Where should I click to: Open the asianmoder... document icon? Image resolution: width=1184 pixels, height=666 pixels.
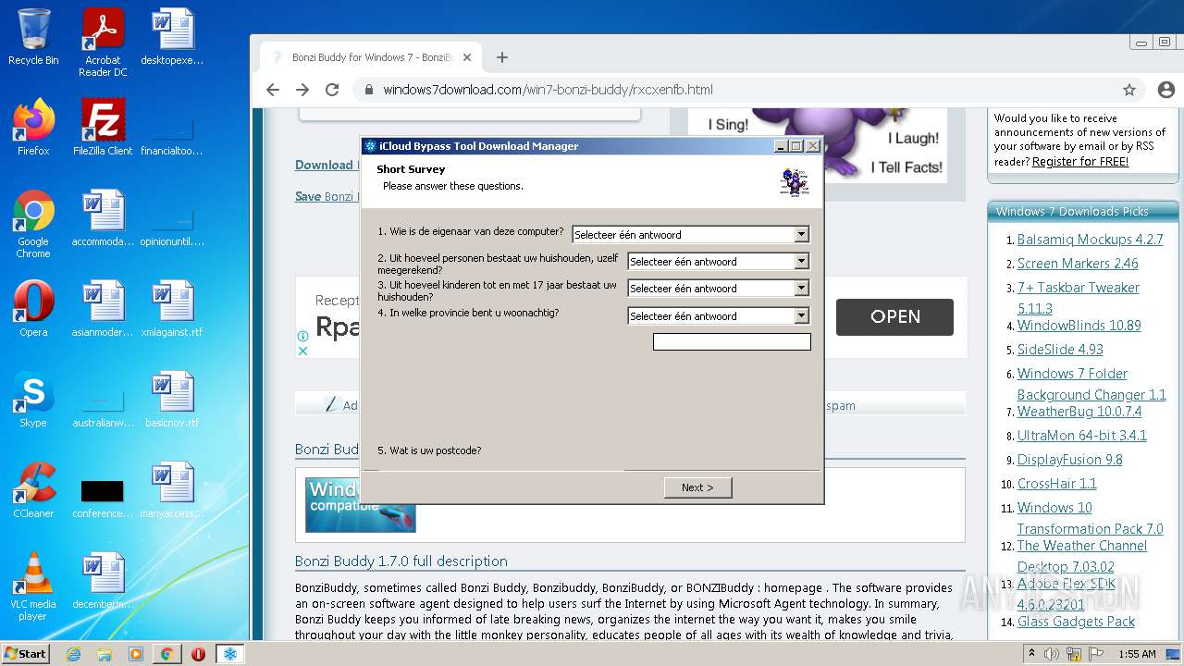tap(103, 309)
